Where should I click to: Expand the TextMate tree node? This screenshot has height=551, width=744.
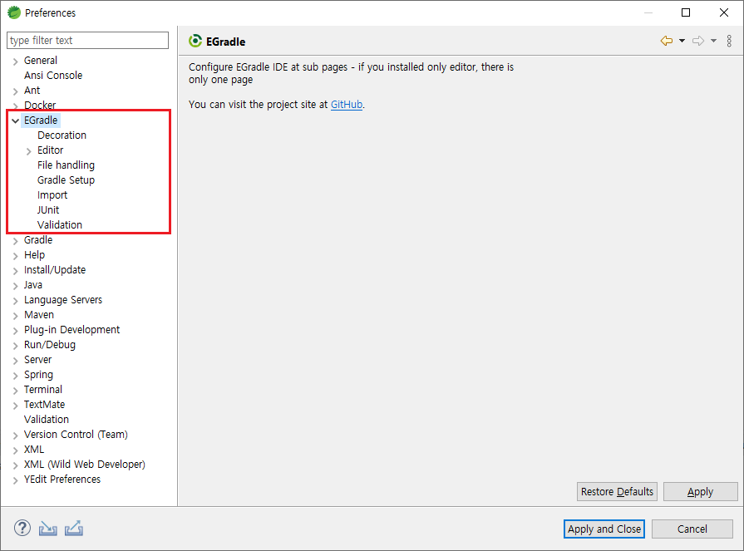pyautogui.click(x=15, y=405)
